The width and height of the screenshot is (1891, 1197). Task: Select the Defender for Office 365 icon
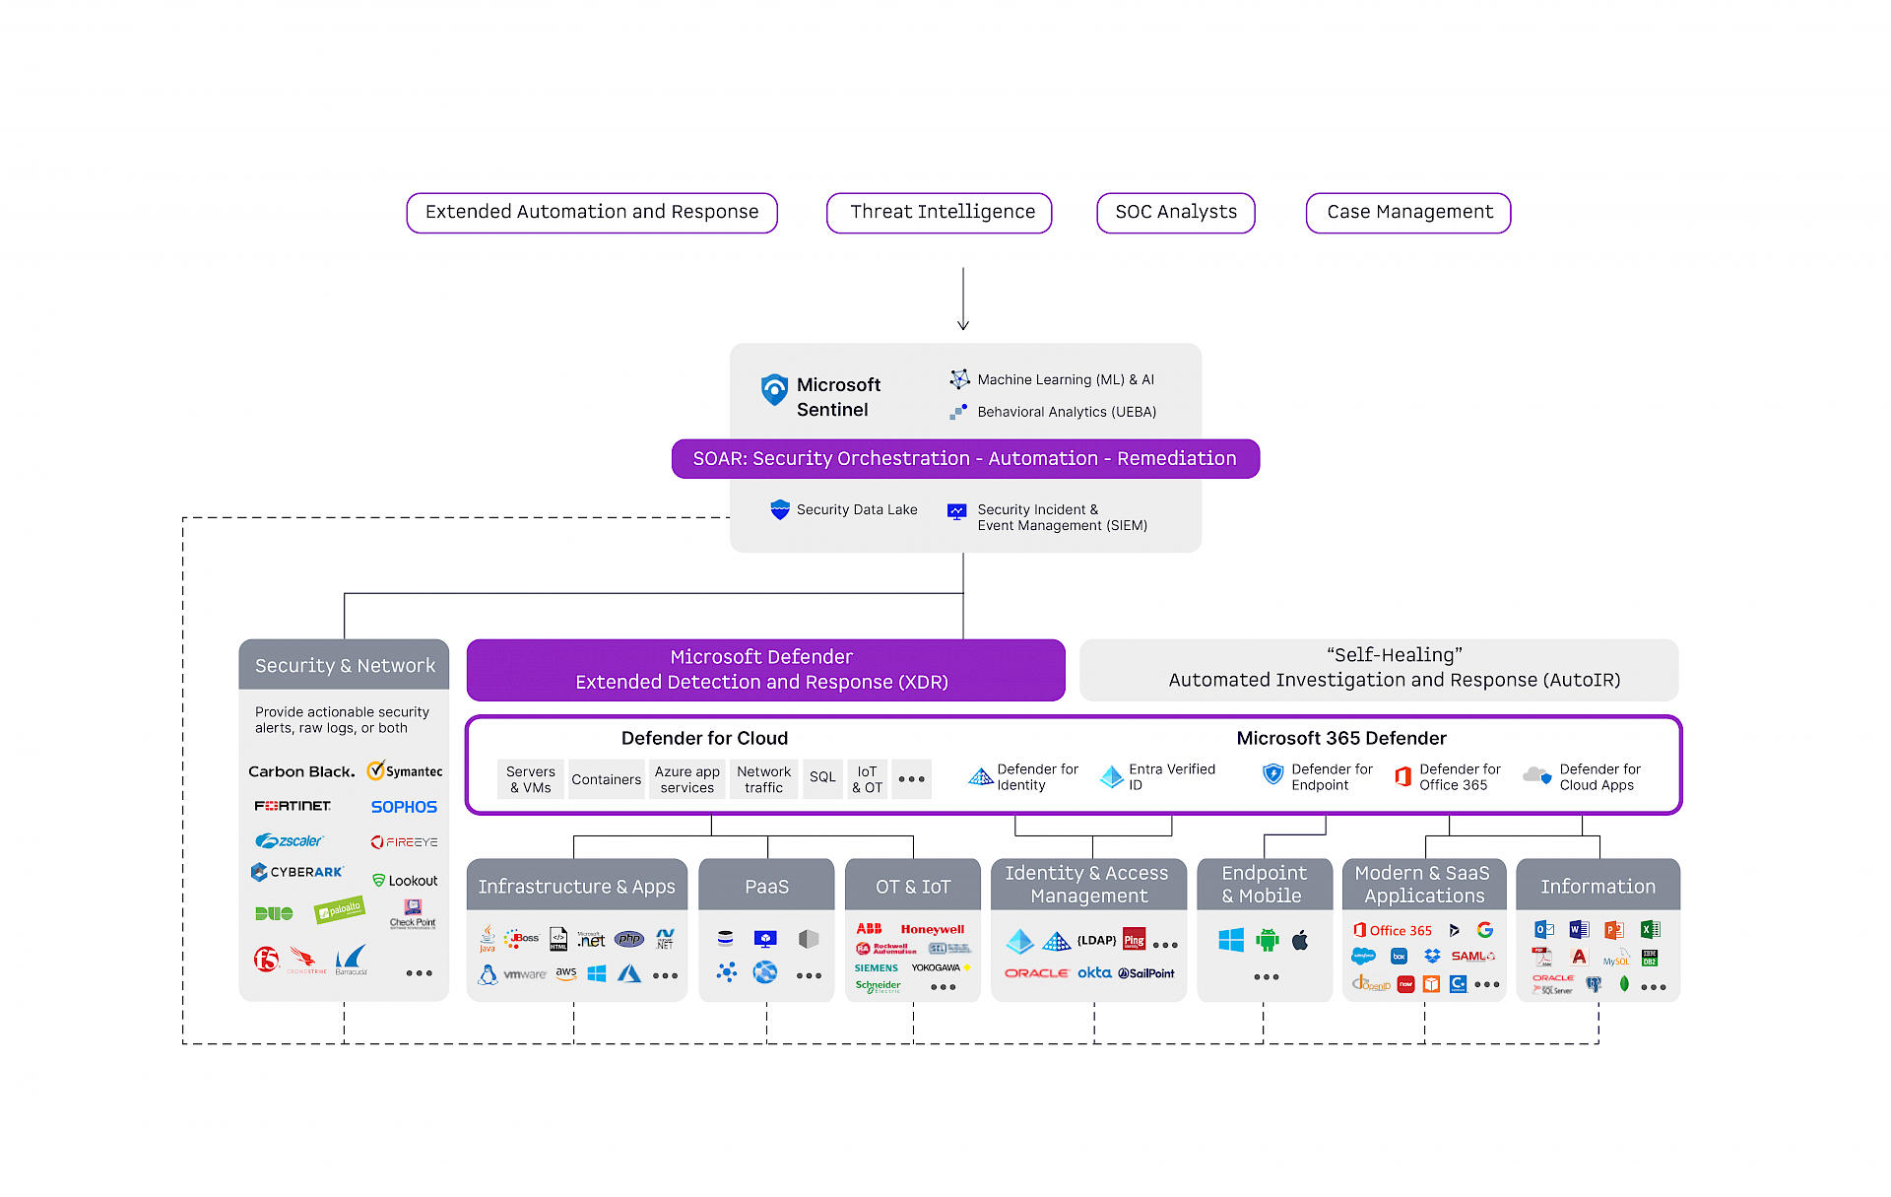pyautogui.click(x=1403, y=777)
